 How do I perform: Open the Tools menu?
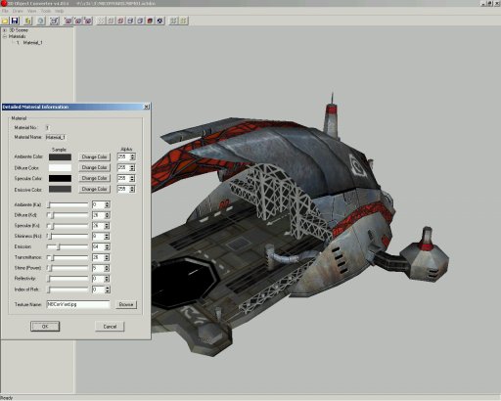pyautogui.click(x=46, y=11)
